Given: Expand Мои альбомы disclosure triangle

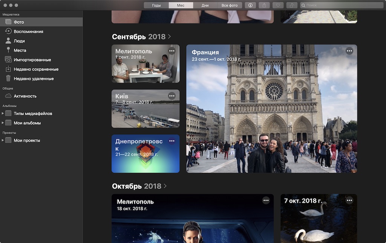Looking at the screenshot, I should click(x=3, y=123).
